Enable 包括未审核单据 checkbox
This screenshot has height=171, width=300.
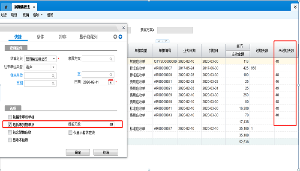[x=9, y=117]
